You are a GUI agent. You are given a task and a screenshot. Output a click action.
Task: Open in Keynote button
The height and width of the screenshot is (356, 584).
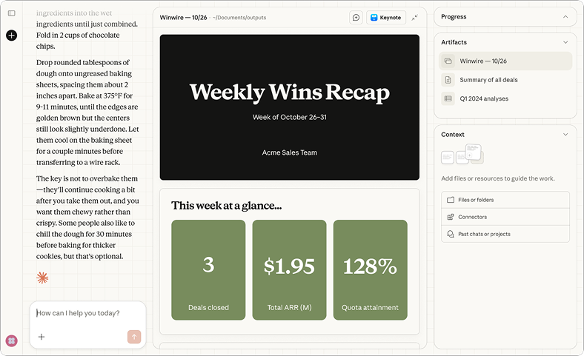[x=386, y=18]
